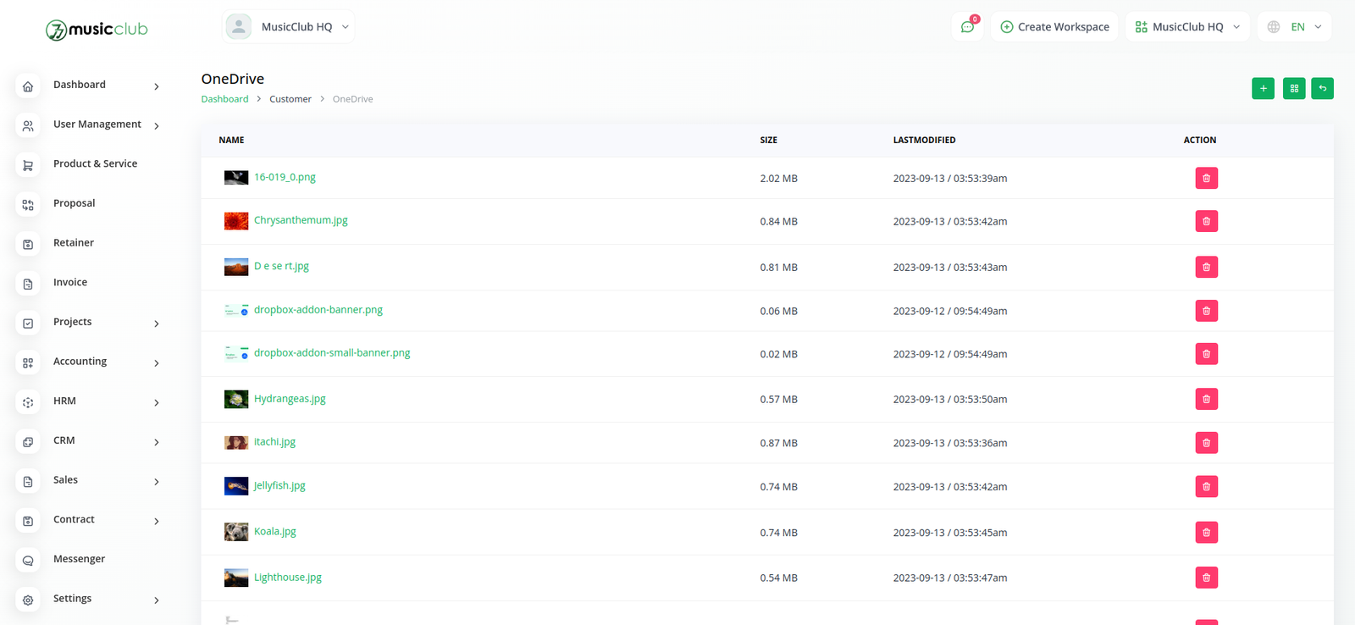1355x625 pixels.
Task: Open the Lighthouse.jpg file link
Action: [x=288, y=578]
